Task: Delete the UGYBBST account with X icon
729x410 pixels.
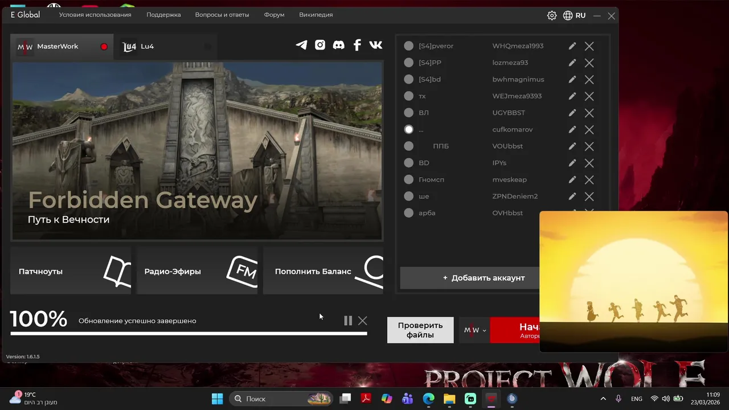Action: [x=589, y=113]
